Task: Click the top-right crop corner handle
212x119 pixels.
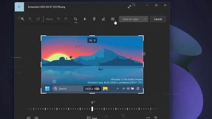Action: coord(143,36)
